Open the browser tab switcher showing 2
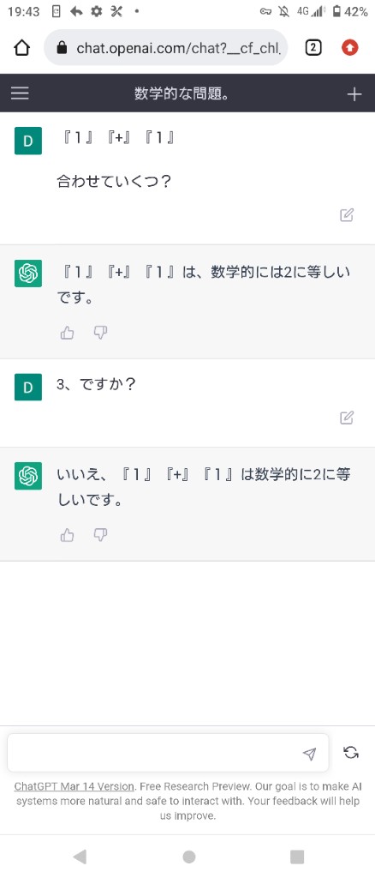375x878 pixels. point(313,48)
